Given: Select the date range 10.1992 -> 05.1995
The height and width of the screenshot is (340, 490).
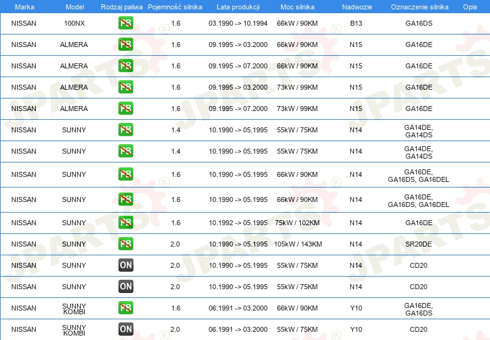Looking at the screenshot, I should pyautogui.click(x=238, y=223).
